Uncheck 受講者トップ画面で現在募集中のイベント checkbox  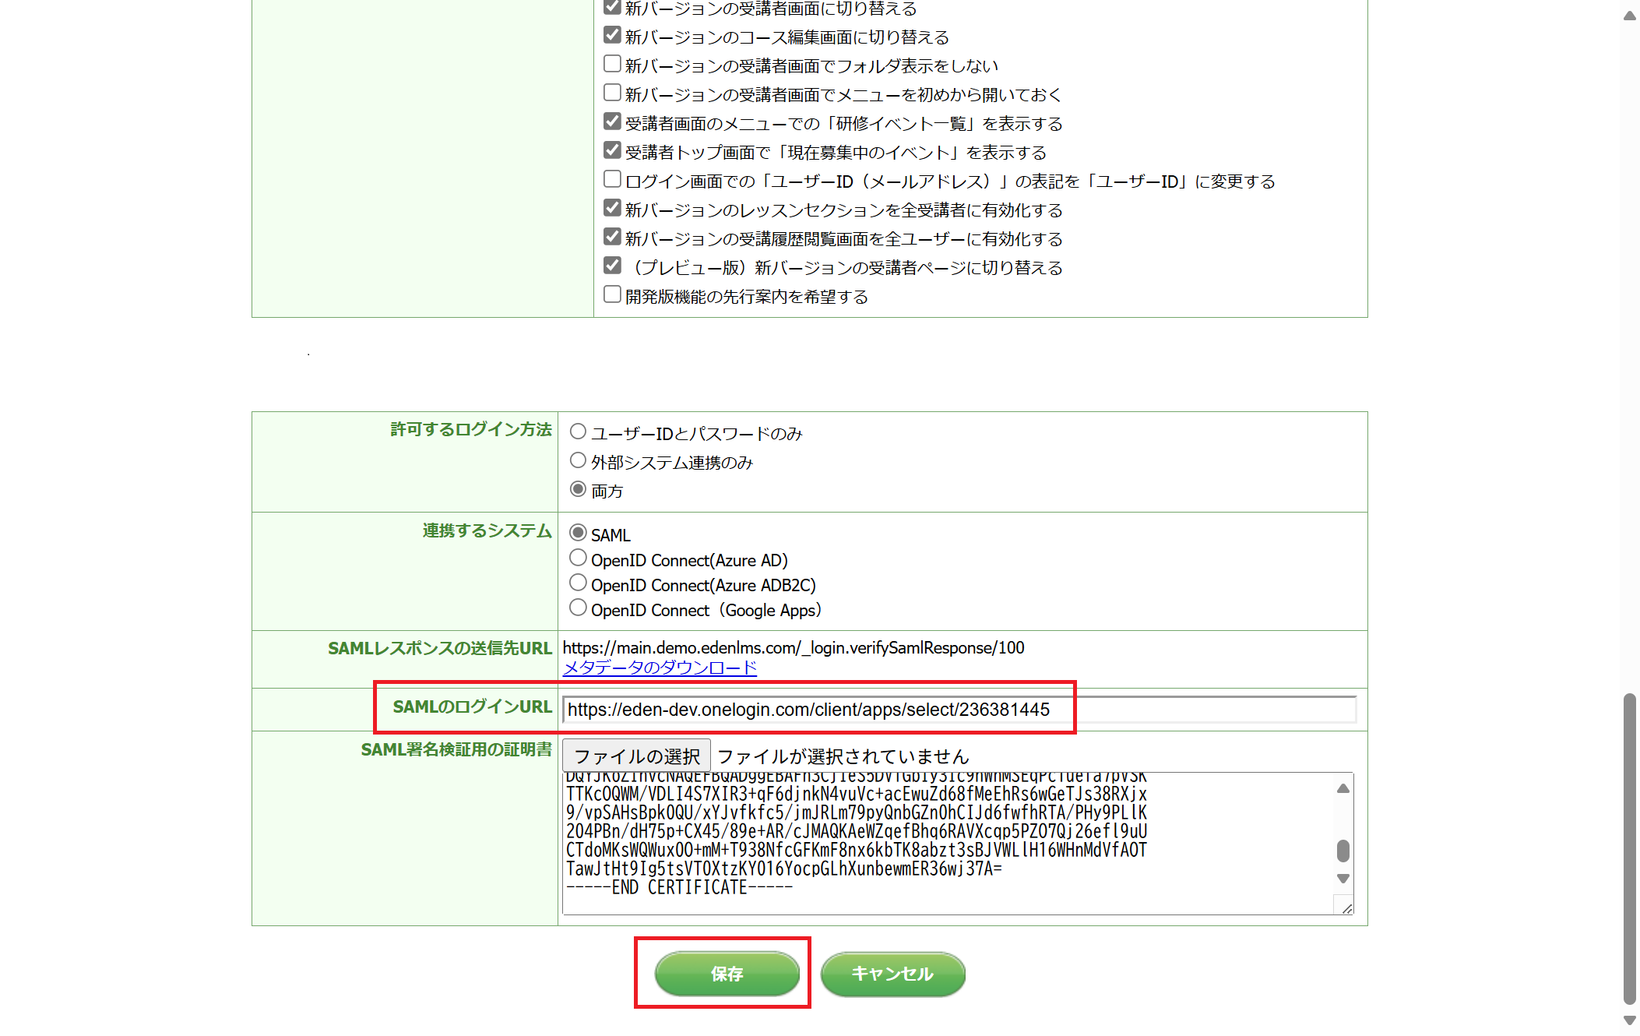click(612, 150)
